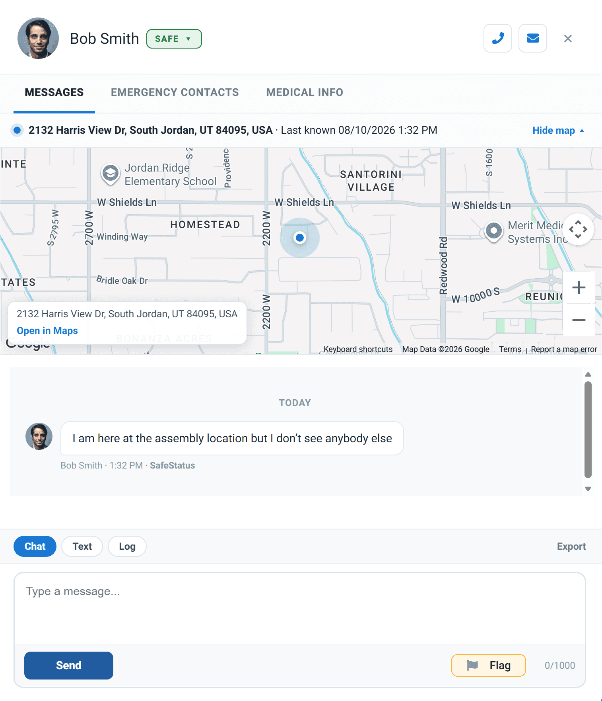Select the Text message filter
The image size is (602, 701).
point(82,547)
